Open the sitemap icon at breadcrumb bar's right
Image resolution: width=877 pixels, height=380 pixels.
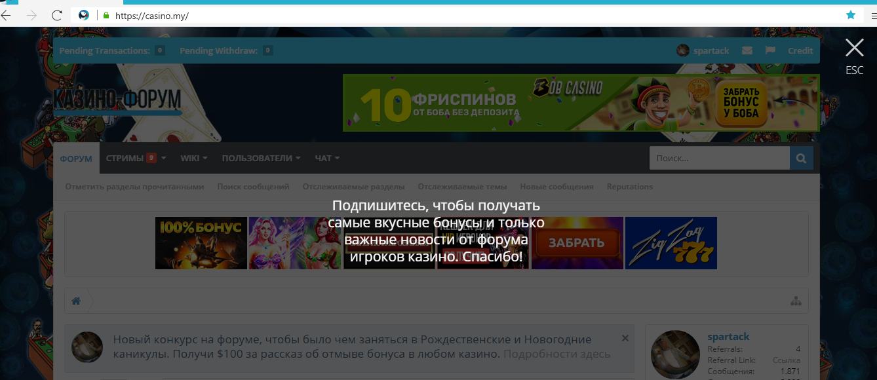(x=796, y=301)
